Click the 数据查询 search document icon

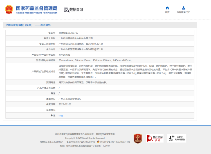66,10
